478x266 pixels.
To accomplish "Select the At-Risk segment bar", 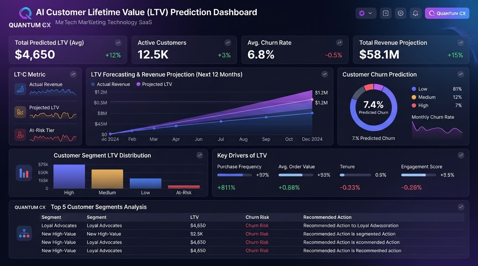I will click(x=184, y=187).
